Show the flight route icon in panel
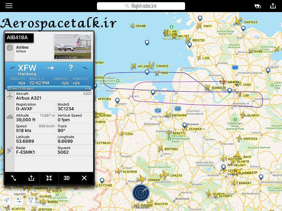 click(14, 178)
